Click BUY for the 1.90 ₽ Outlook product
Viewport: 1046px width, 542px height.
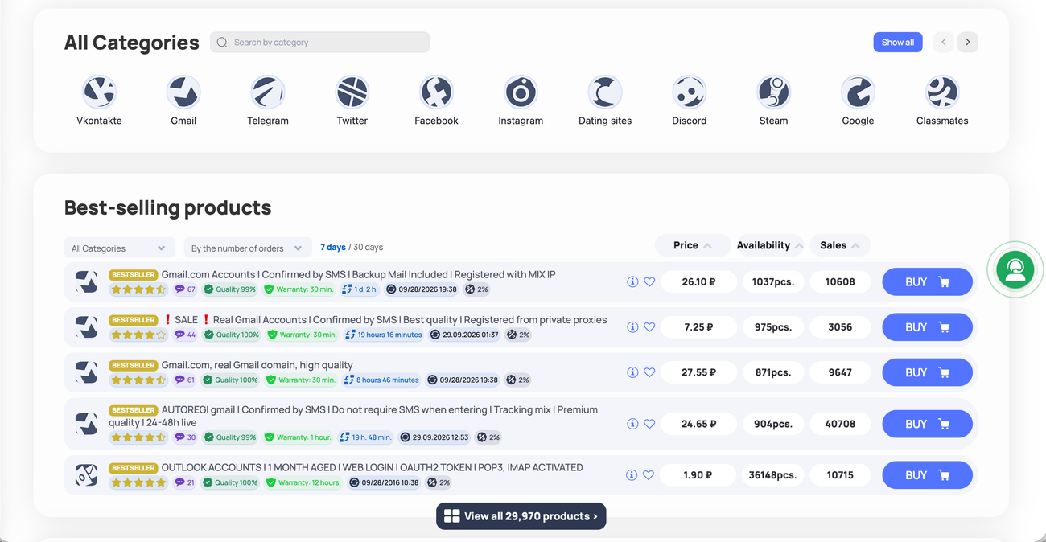pos(927,475)
